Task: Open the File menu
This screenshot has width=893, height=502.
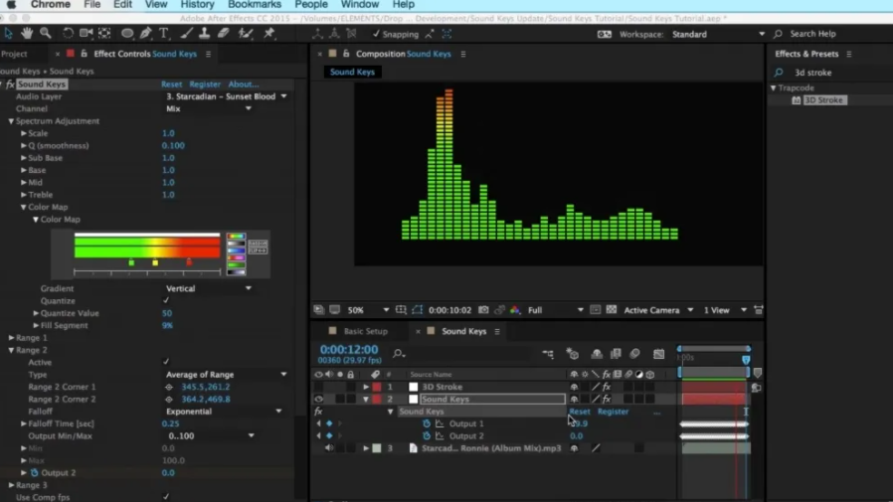Action: (91, 5)
